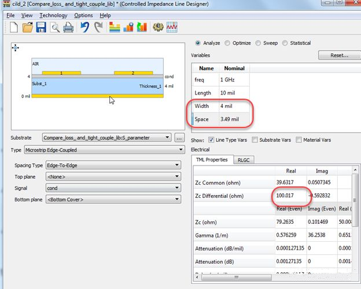This screenshot has width=361, height=289.
Task: Click the New document icon
Action: (13, 27)
